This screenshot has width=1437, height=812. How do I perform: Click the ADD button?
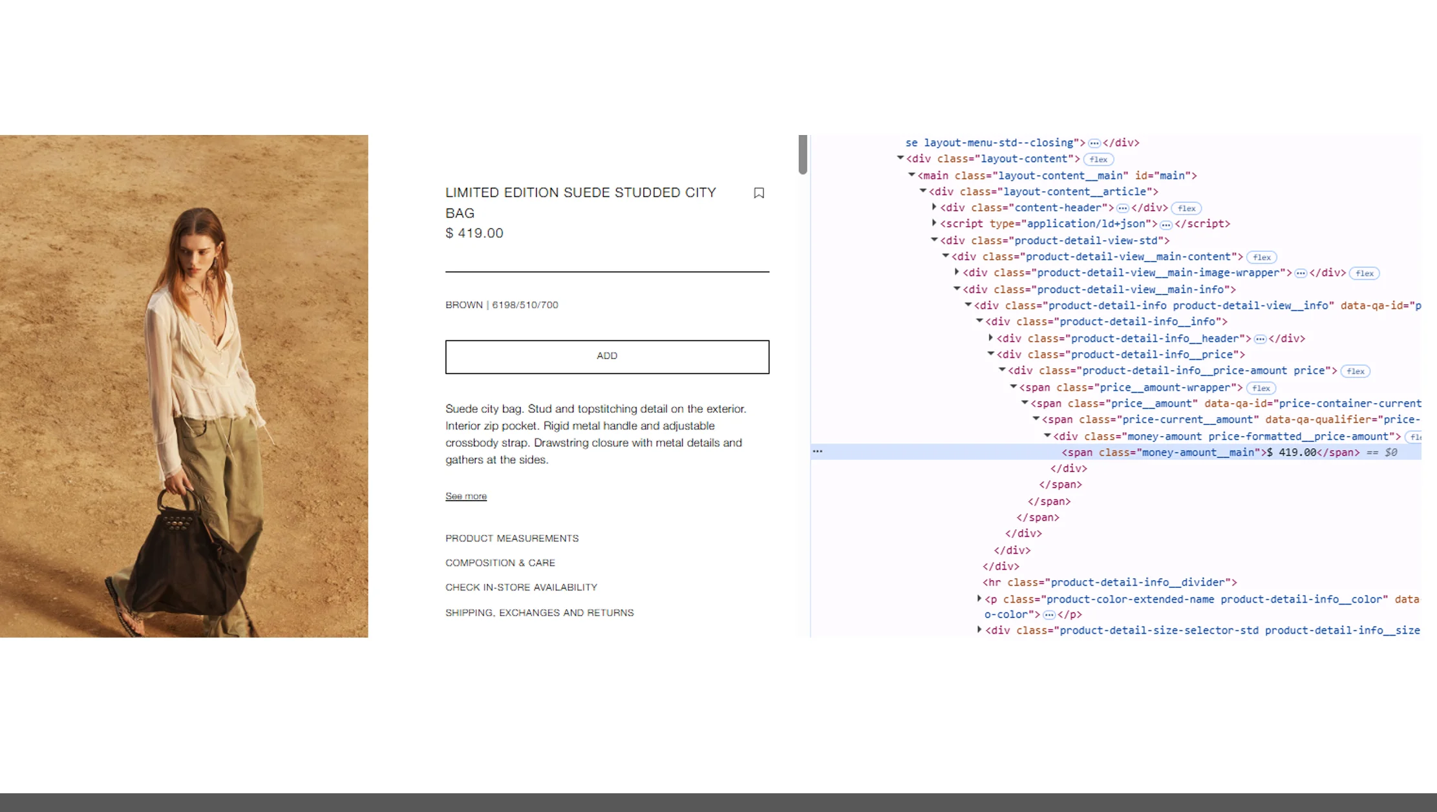point(607,357)
